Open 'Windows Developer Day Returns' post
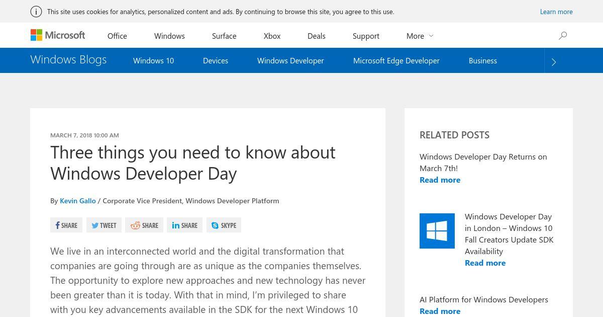Image resolution: width=603 pixels, height=317 pixels. click(483, 162)
